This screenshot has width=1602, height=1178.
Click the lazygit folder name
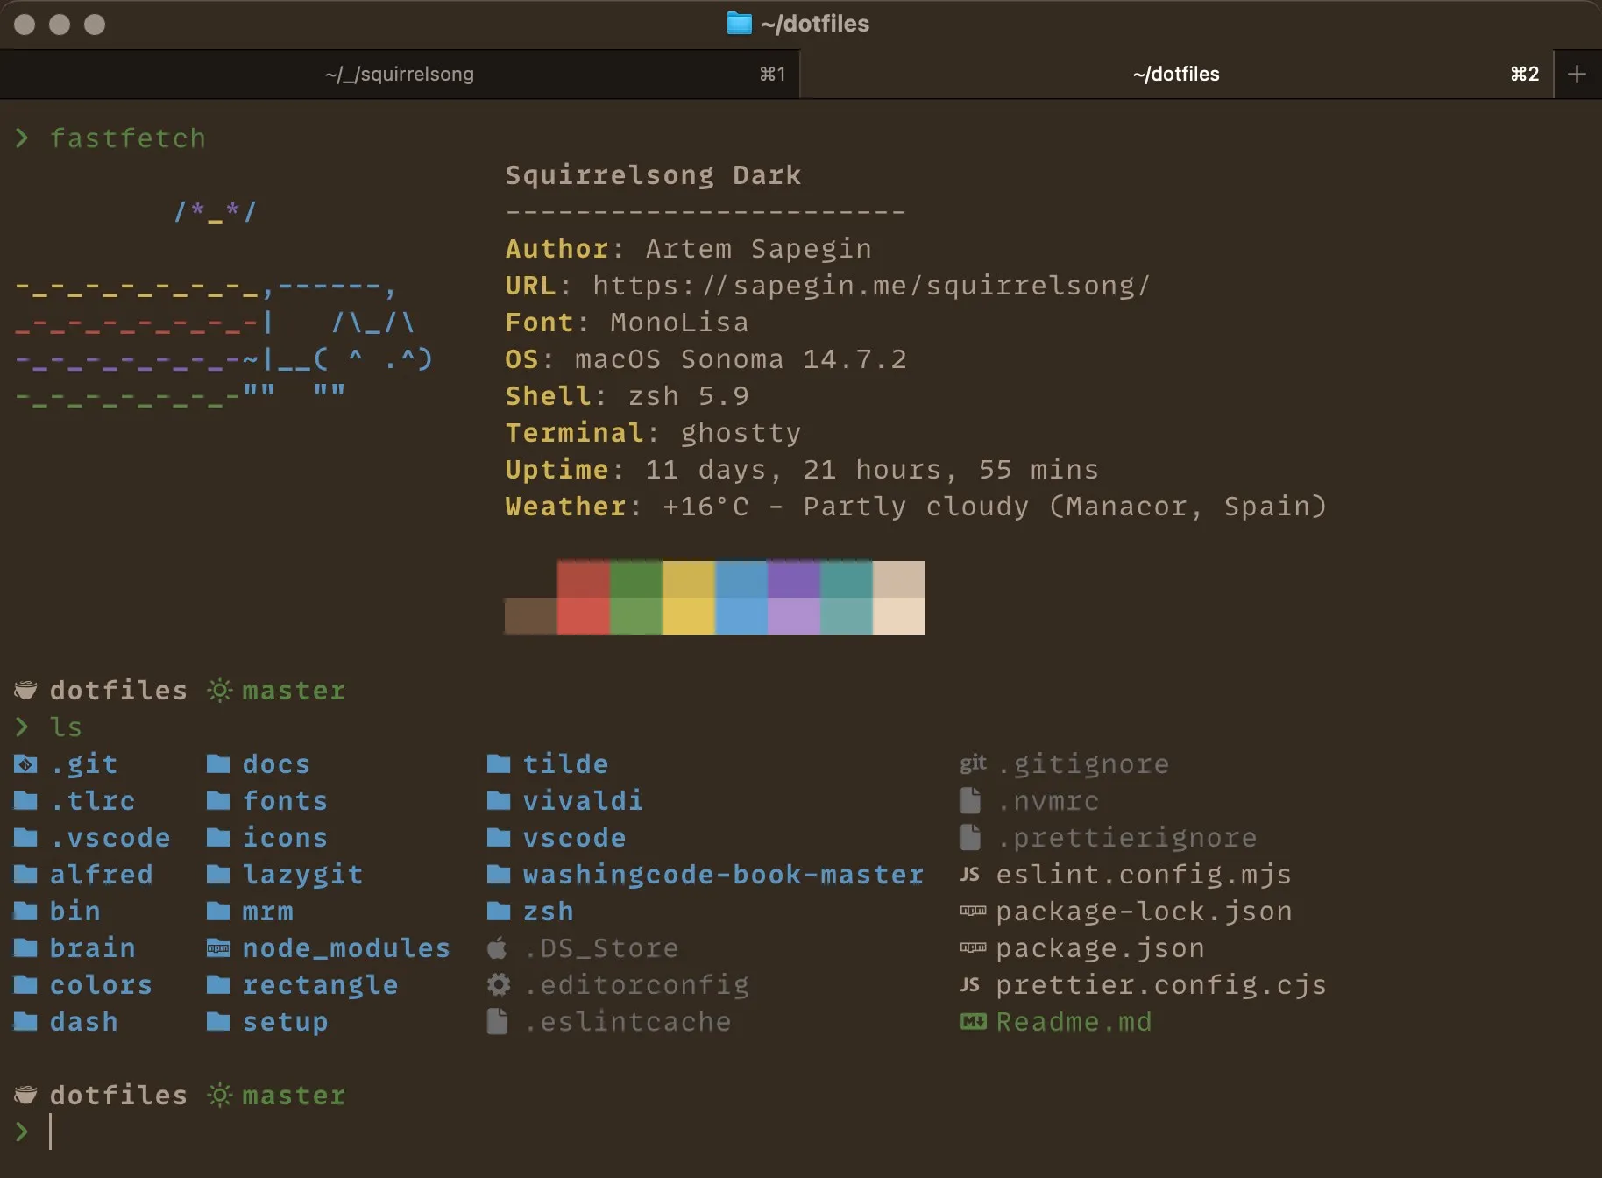pyautogui.click(x=302, y=875)
